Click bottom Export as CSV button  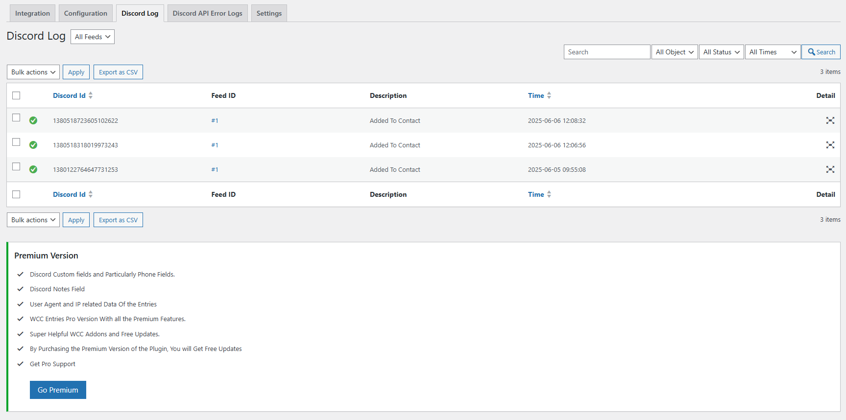[118, 220]
